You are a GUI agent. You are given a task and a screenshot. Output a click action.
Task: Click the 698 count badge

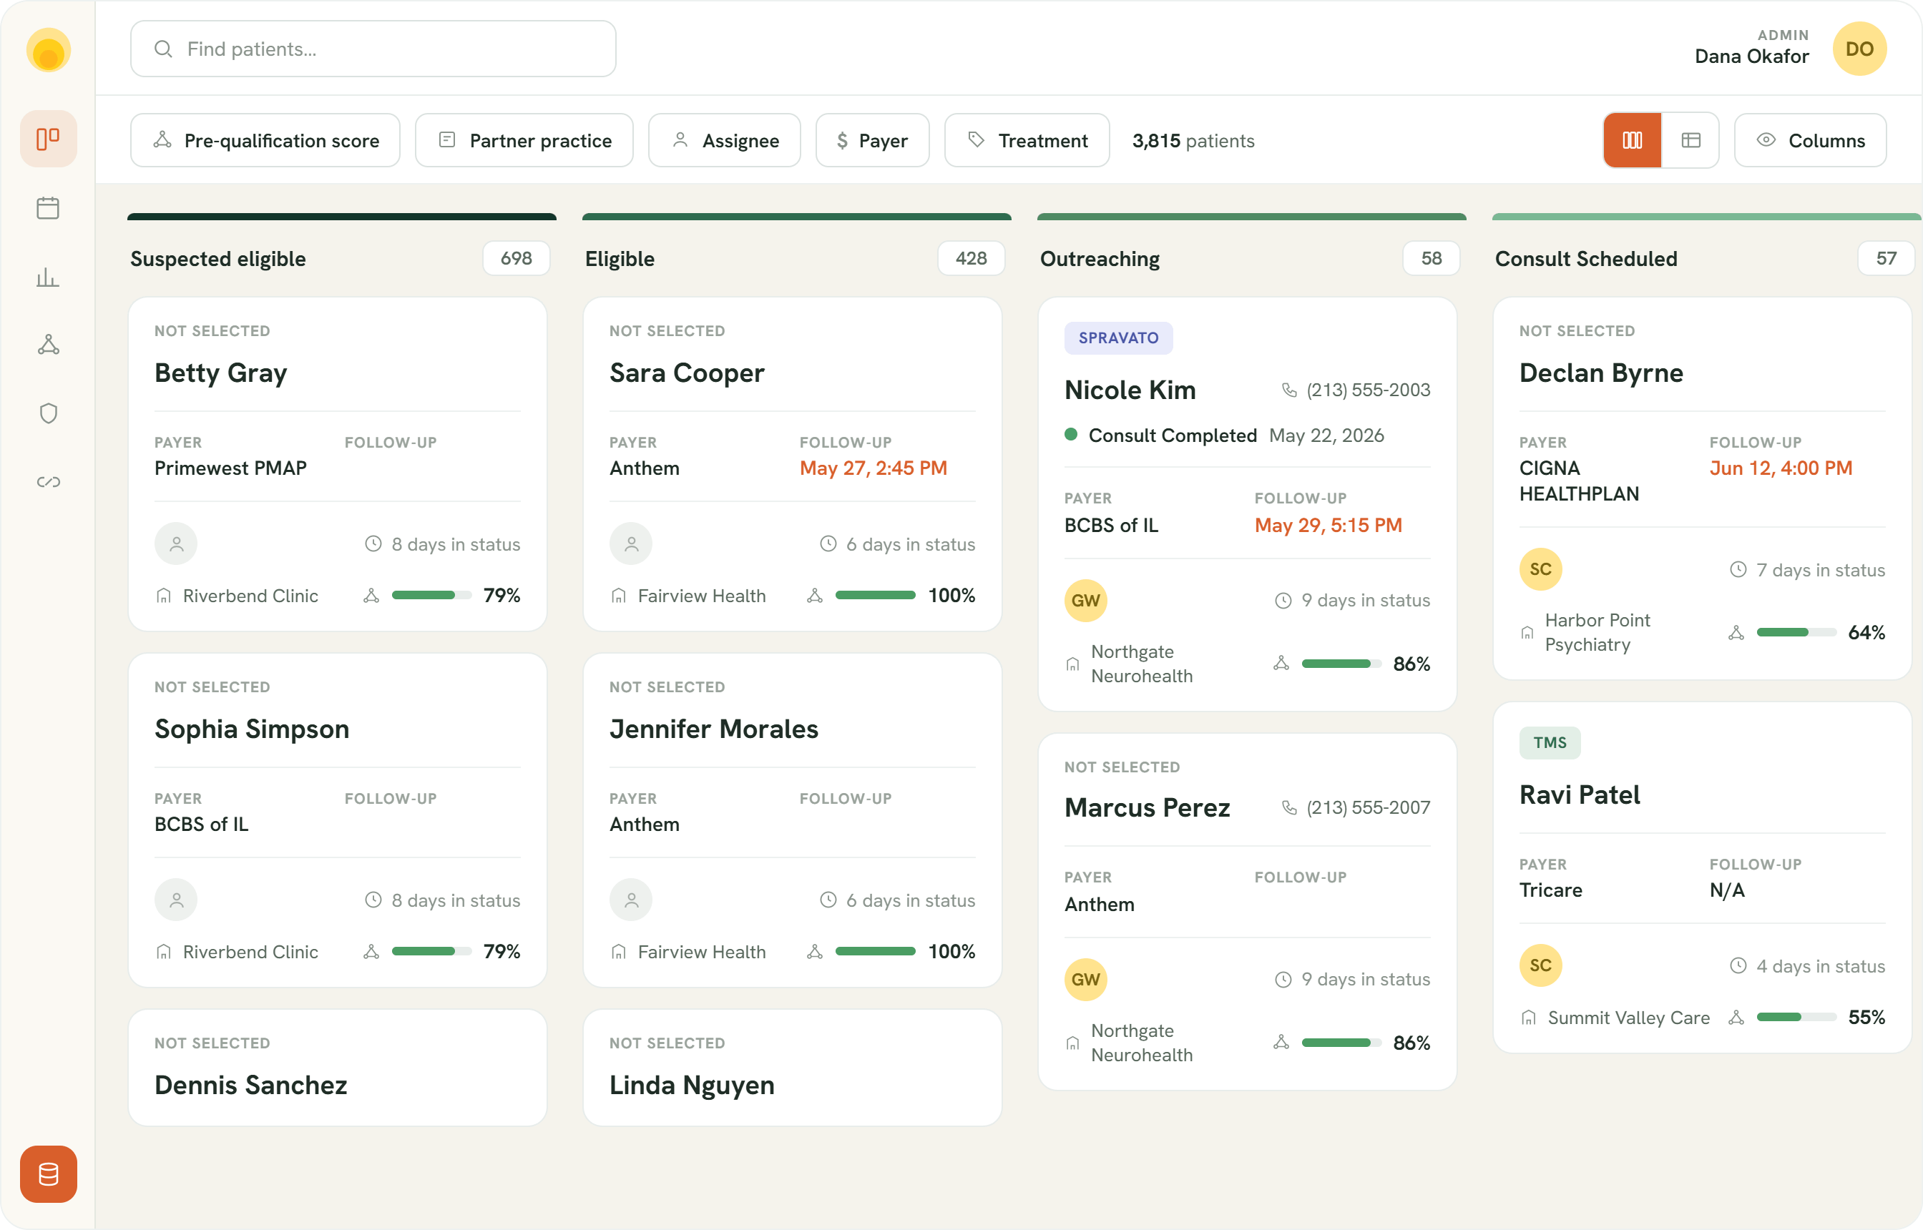516,258
